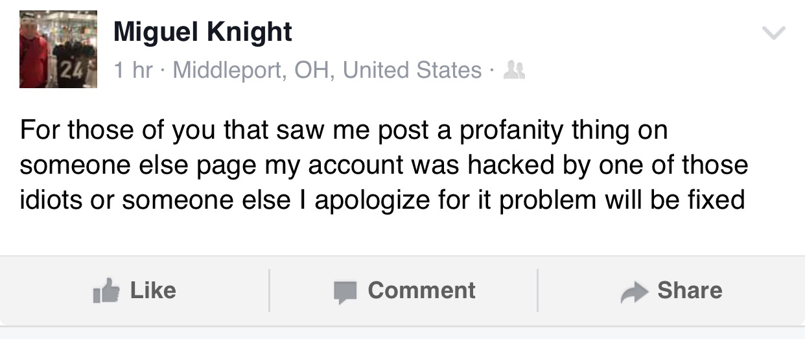Click "United States" in the location line
The width and height of the screenshot is (805, 339).
tap(412, 70)
